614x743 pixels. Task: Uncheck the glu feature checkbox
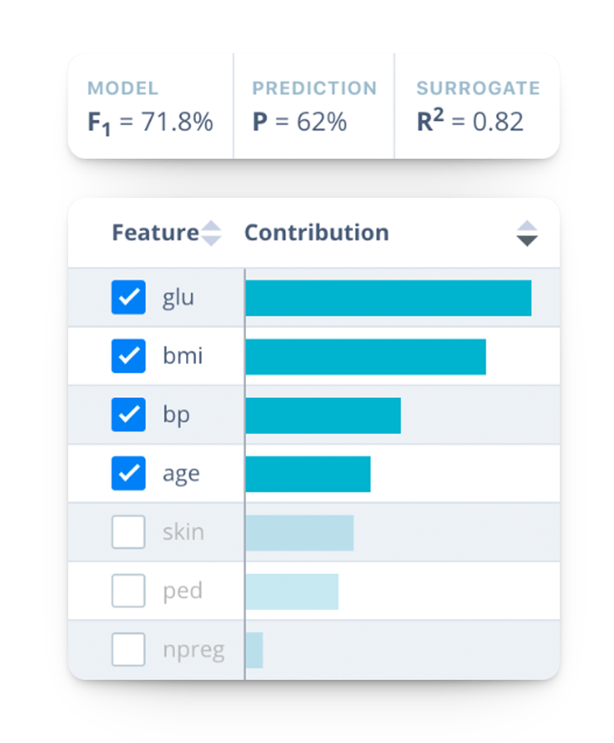(129, 298)
